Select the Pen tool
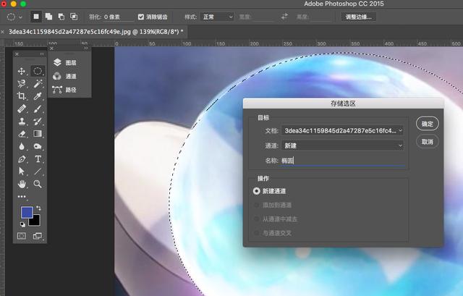 [22, 159]
